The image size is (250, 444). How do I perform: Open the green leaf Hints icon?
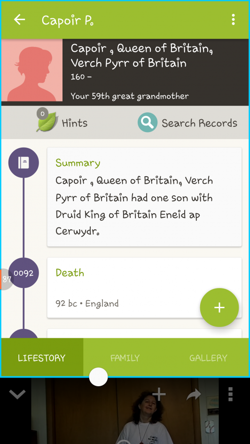coord(47,122)
